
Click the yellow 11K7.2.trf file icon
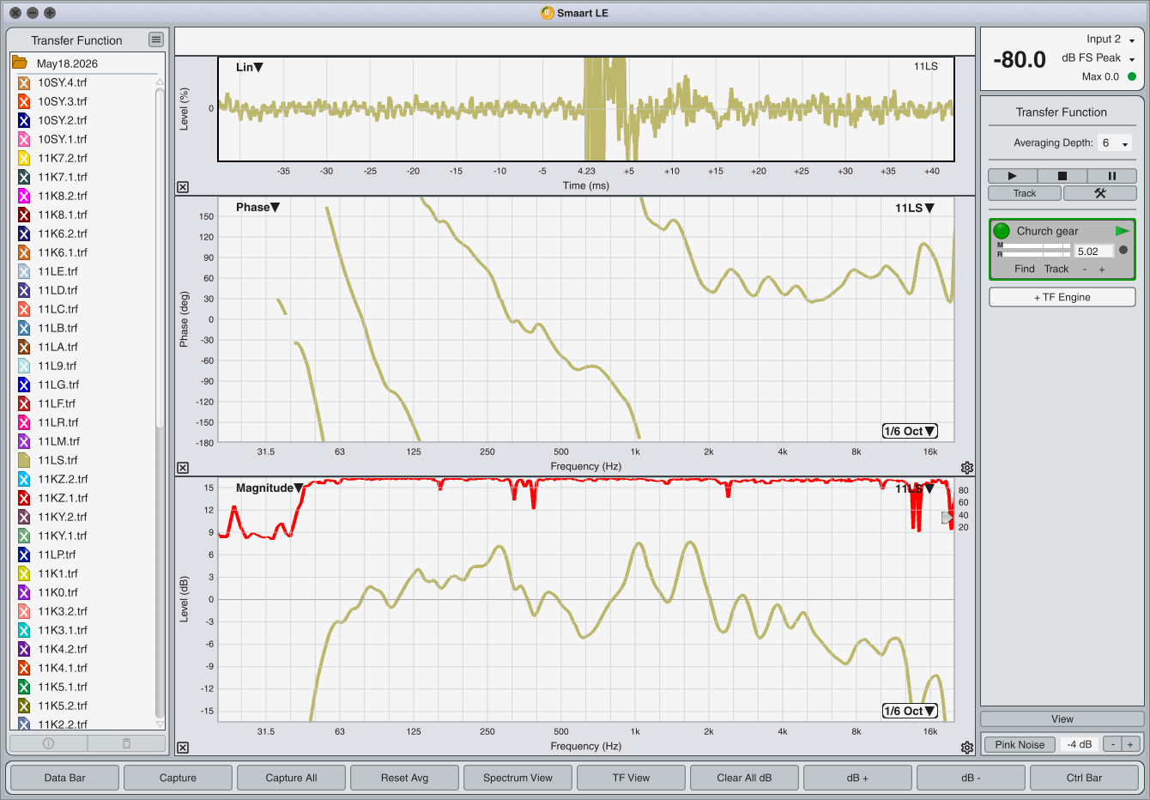[x=24, y=158]
